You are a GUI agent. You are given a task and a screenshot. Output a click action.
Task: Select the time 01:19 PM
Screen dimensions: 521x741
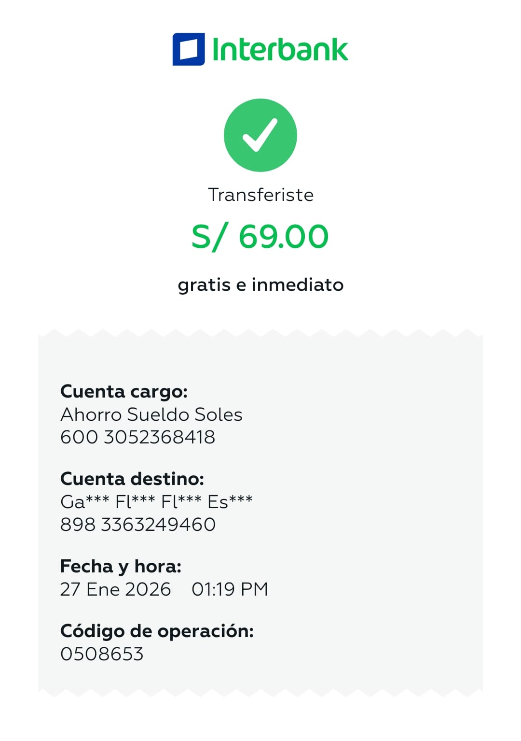pyautogui.click(x=230, y=589)
